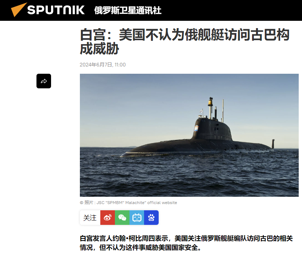Click the copyright symbol before 照片
302x257 pixels.
81,203
